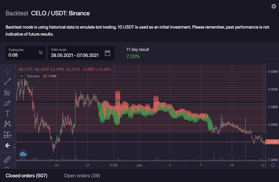This screenshot has width=279, height=182.
Task: Click the 2.5133 current price label
Action: (272, 142)
